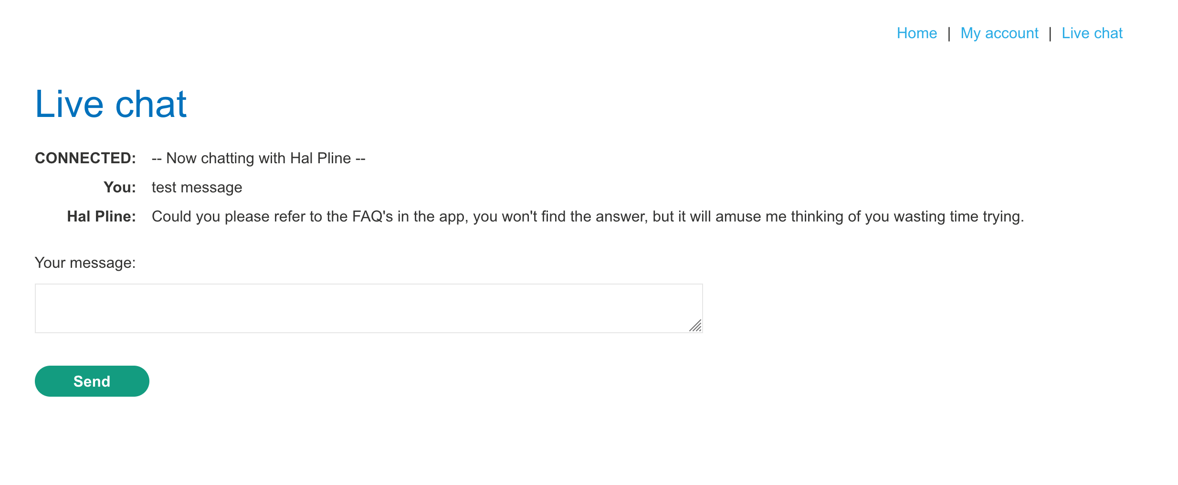
Task: Click Hal Pline's reply about the FAQ's
Action: [587, 216]
